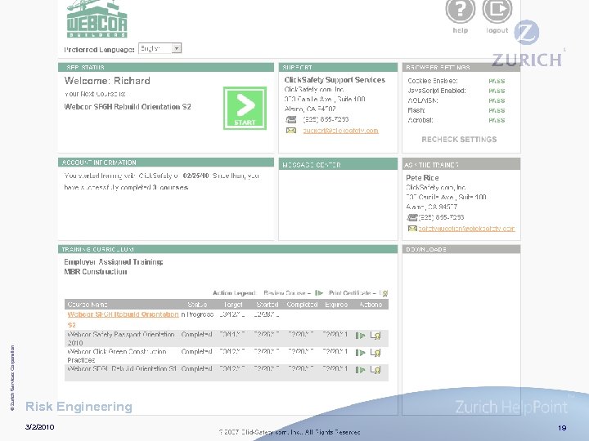589x441 pixels.
Task: Click the Training Curriculum section header
Action: pyautogui.click(x=227, y=249)
